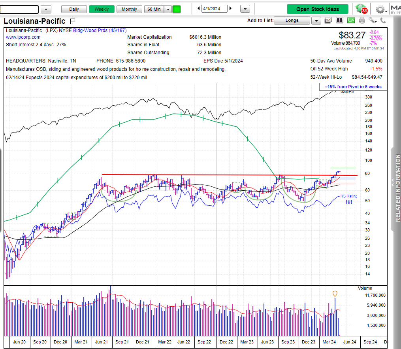Click the Volume pane label
Screen dimensions: 401x349
pos(365,288)
